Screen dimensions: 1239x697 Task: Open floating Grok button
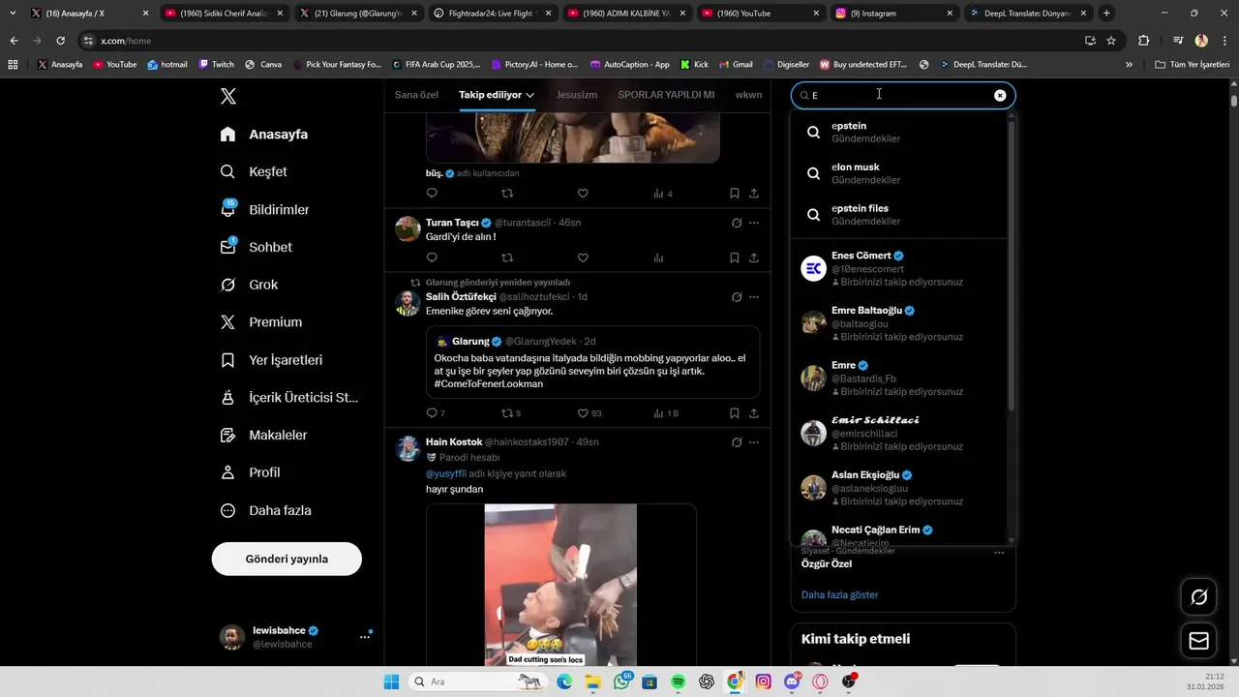[x=1198, y=597]
